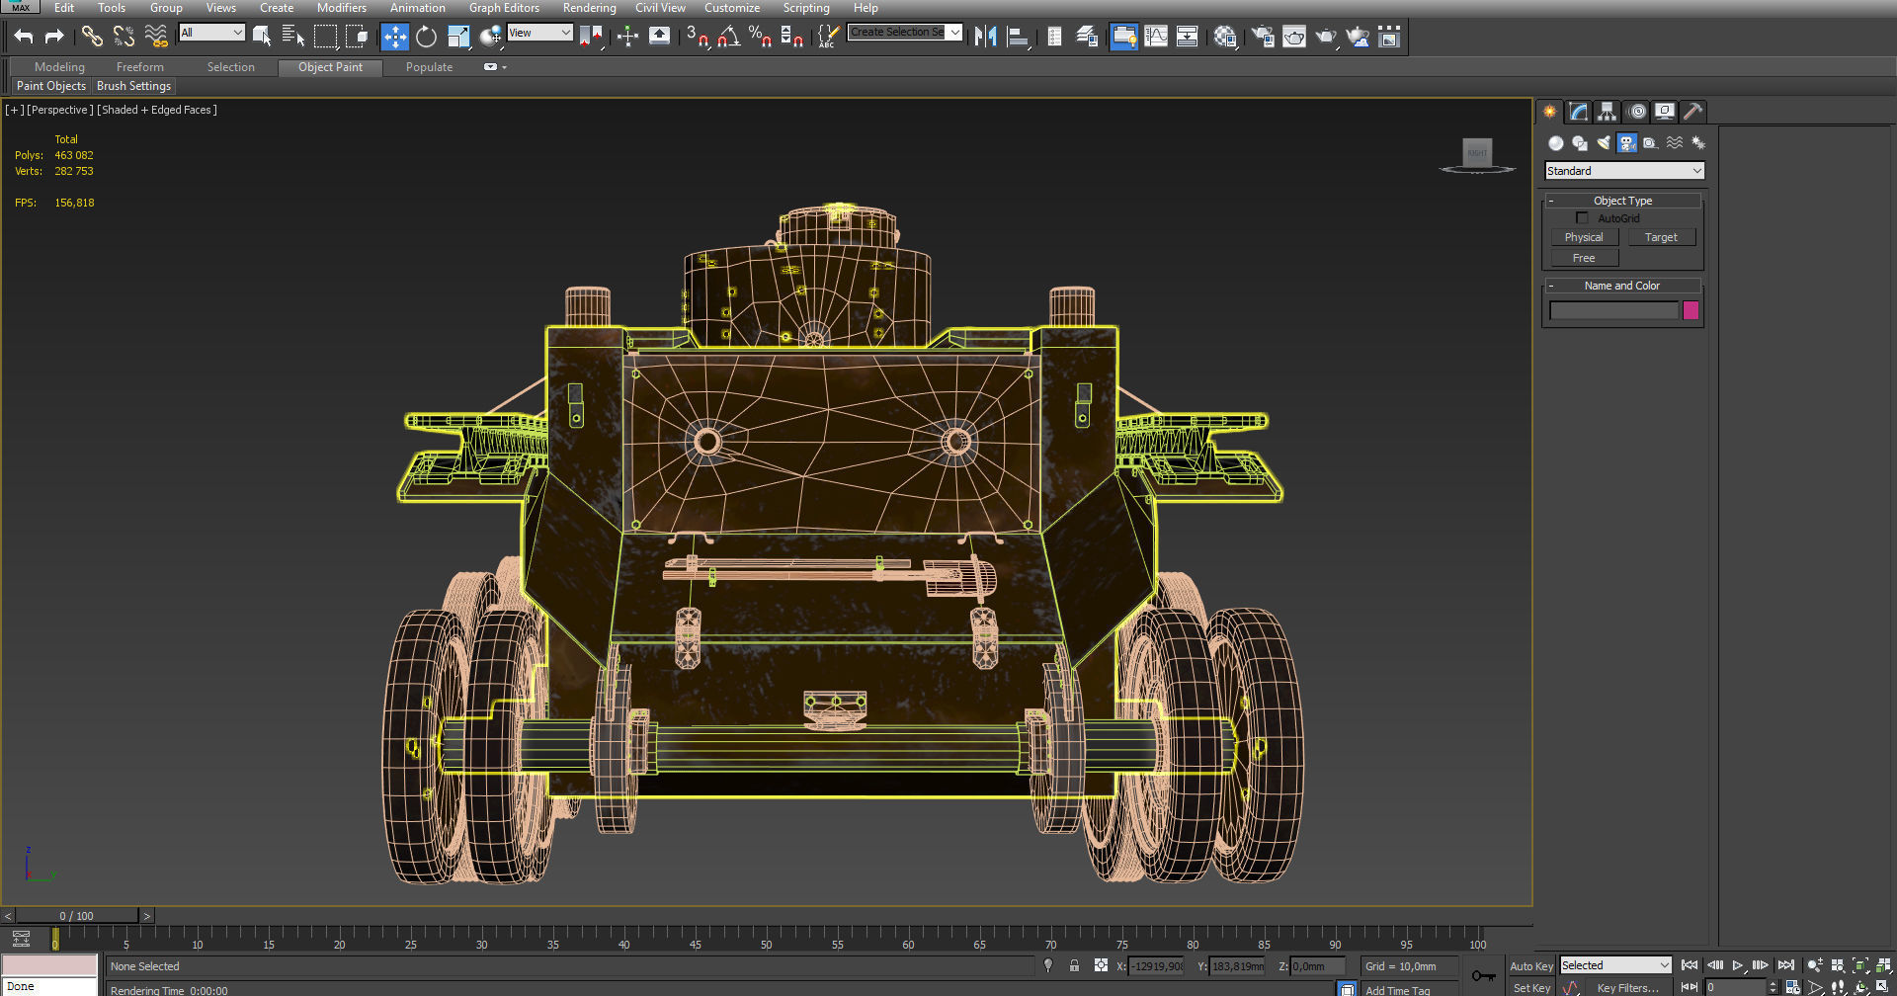The width and height of the screenshot is (1897, 996).
Task: Open Render Setup teapot icon
Action: [x=1263, y=37]
